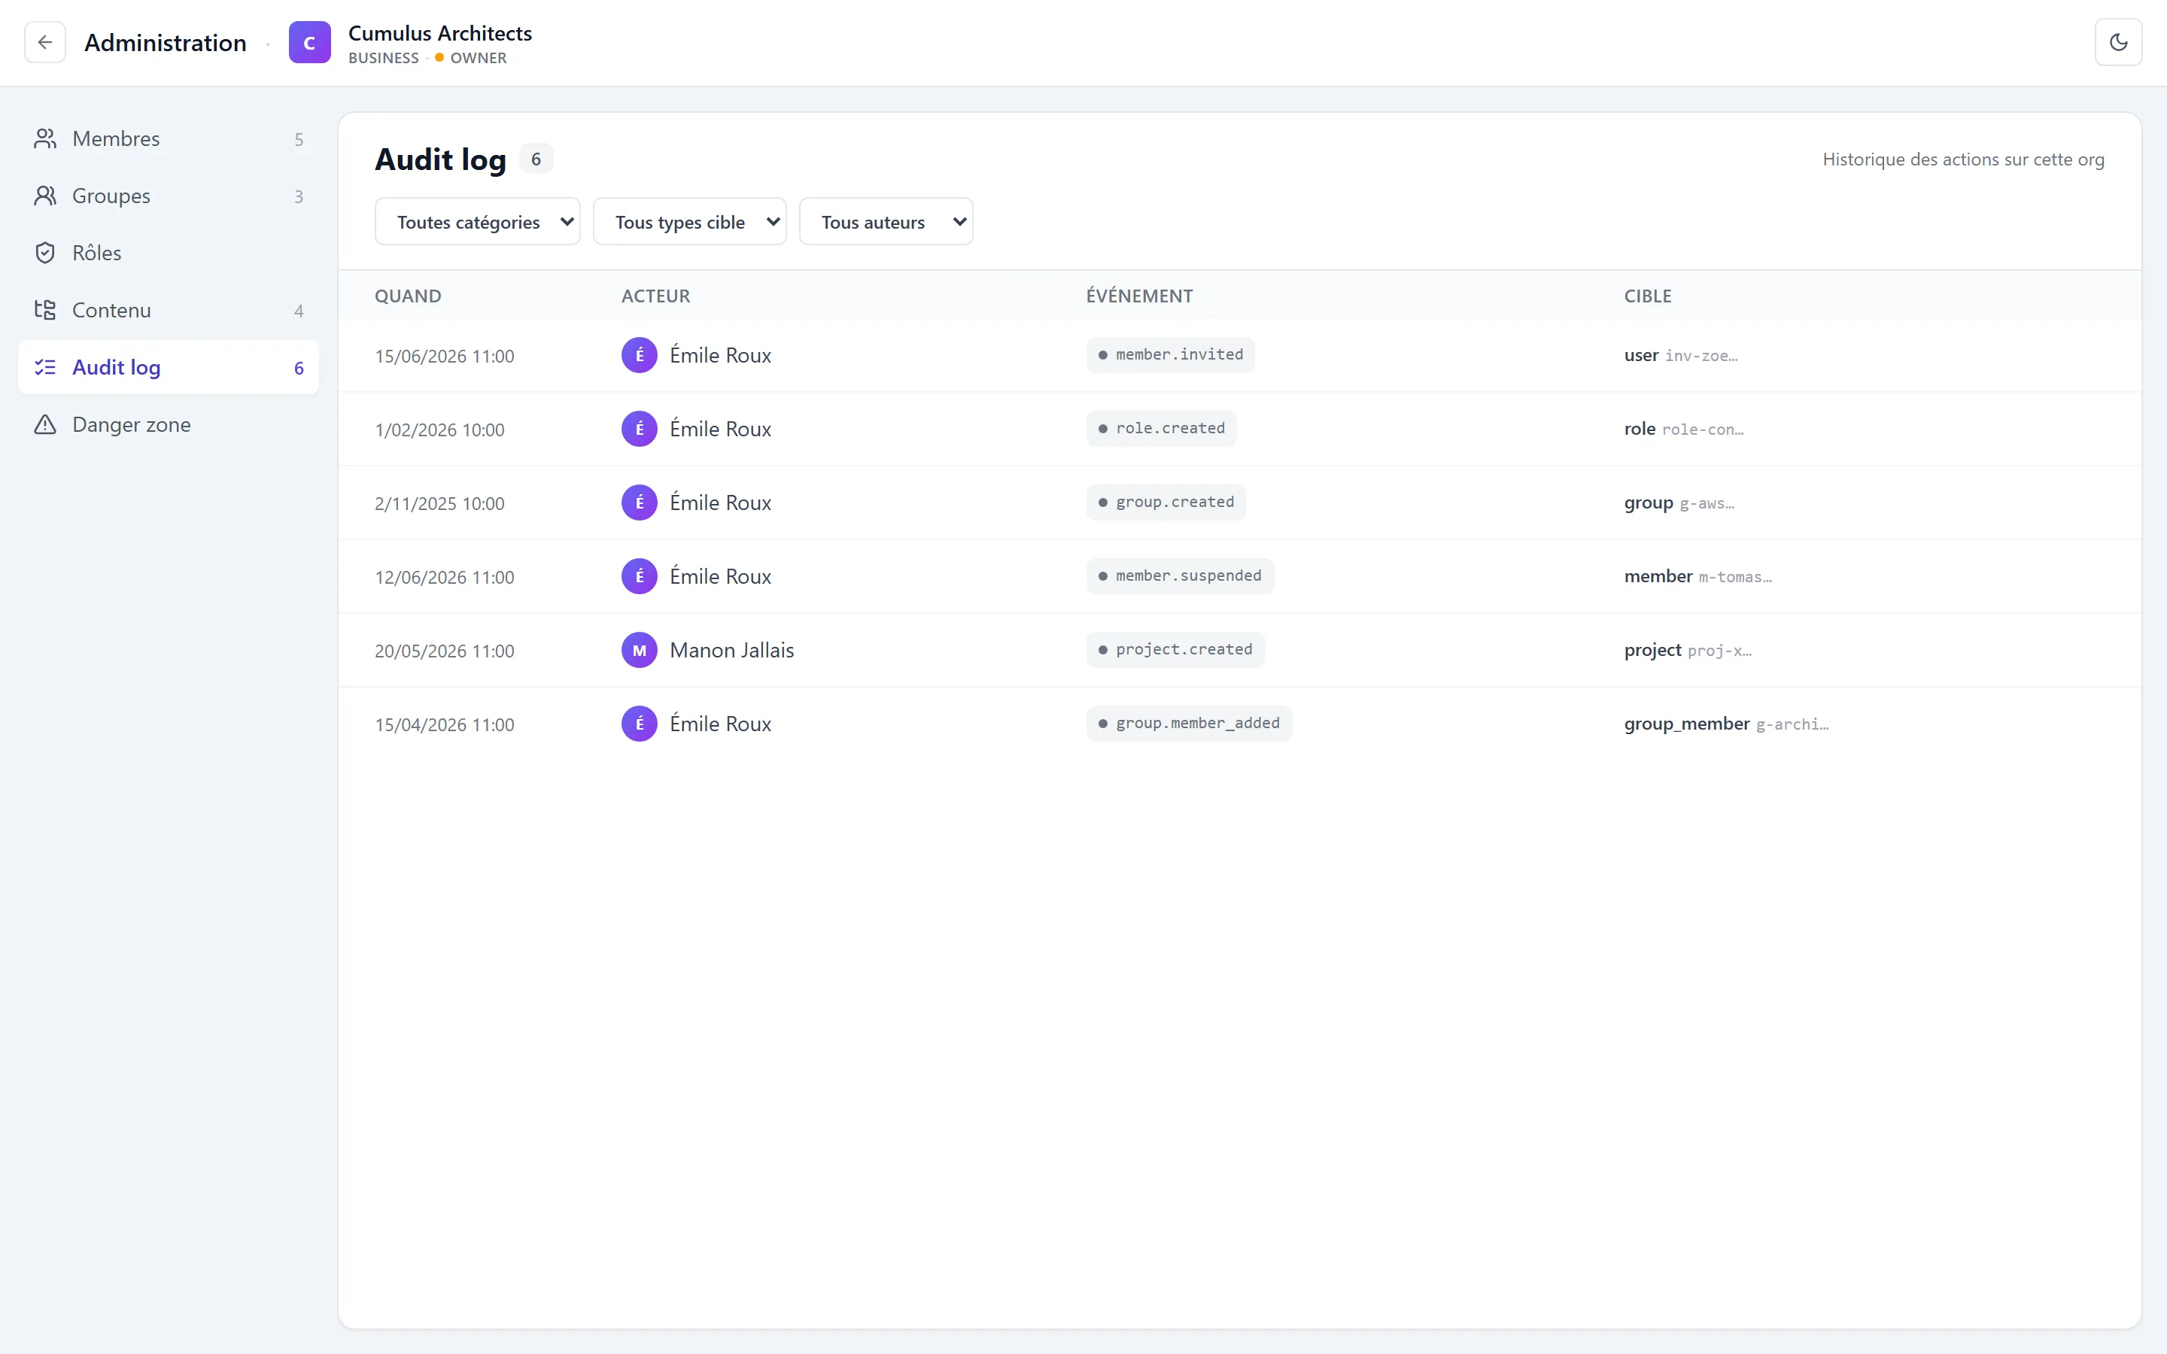Click Émile Roux avatar in group.member_added row
Image resolution: width=2167 pixels, height=1354 pixels.
pyautogui.click(x=640, y=724)
